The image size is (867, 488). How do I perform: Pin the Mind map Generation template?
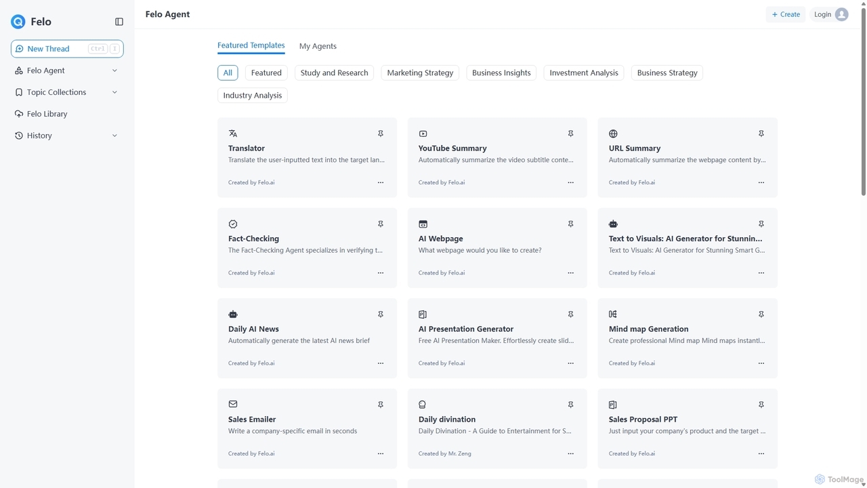point(761,314)
